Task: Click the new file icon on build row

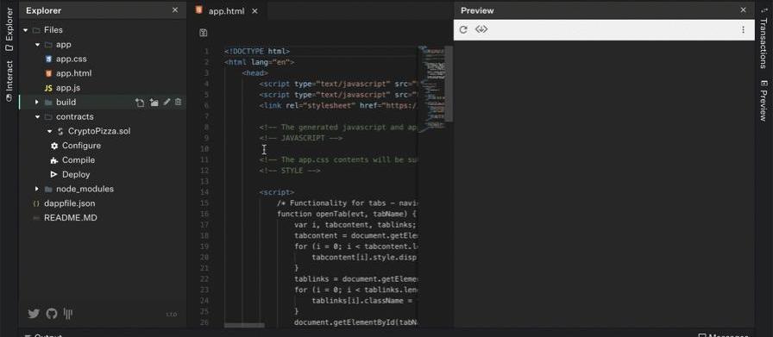Action: tap(140, 103)
